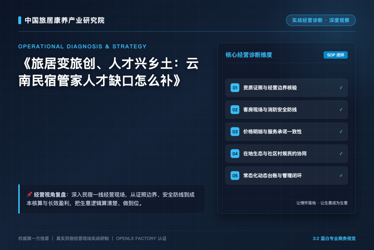Viewport: 374px width, 250px height.
Task: Select the main headline 旅居变旅创、人才兴乡土
Action: pyautogui.click(x=109, y=72)
